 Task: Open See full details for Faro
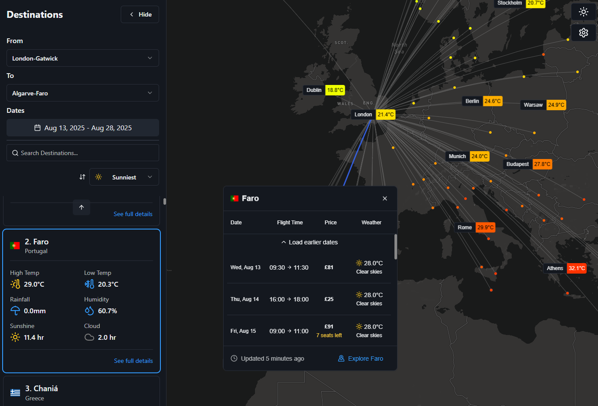(133, 361)
